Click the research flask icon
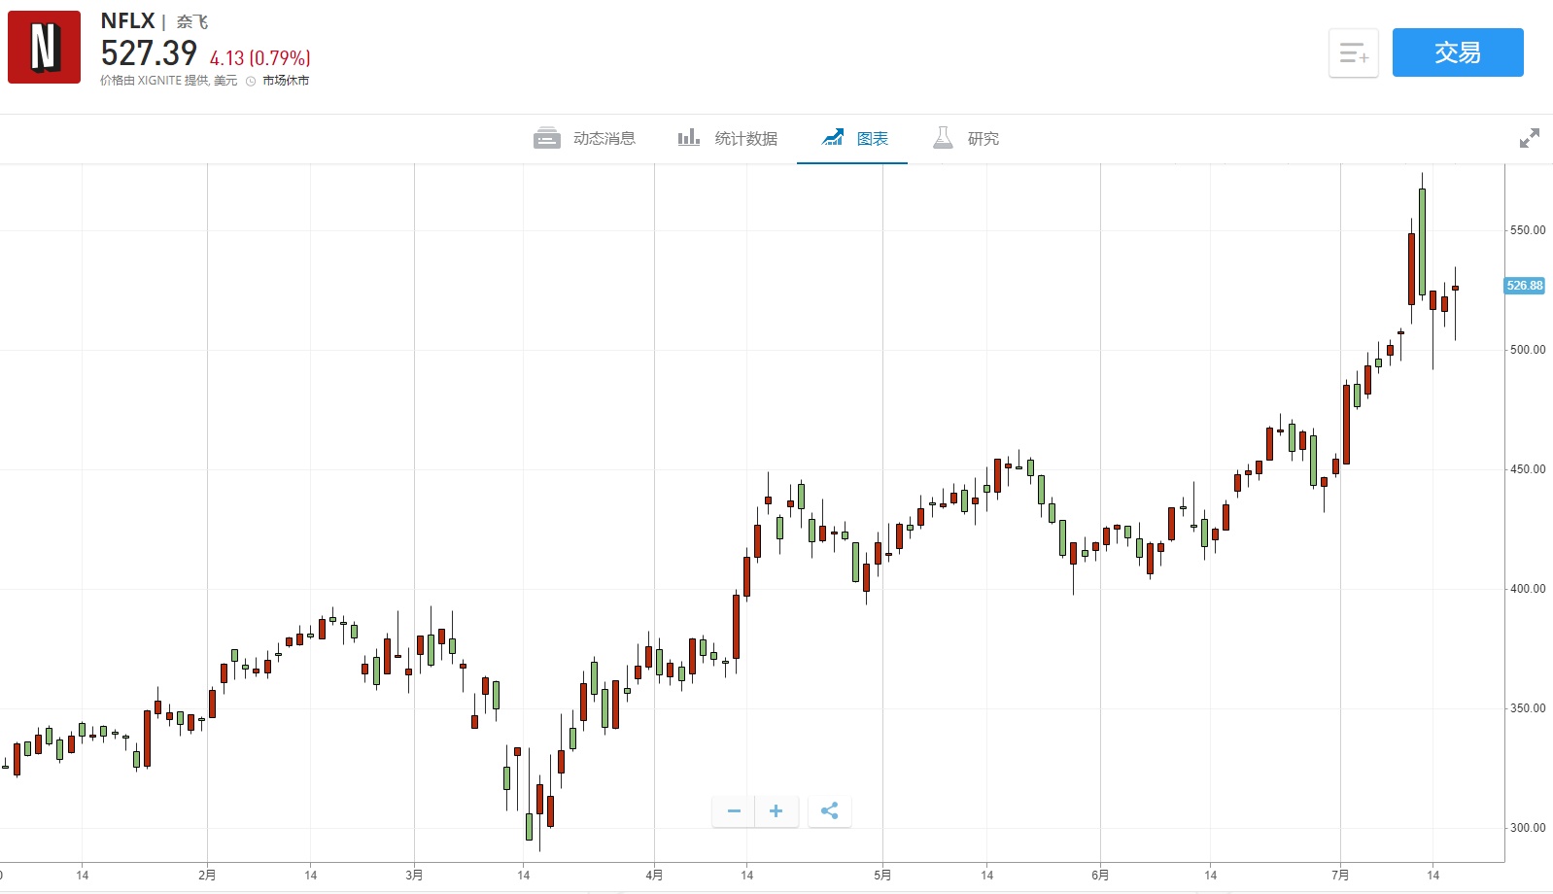The width and height of the screenshot is (1553, 894). click(x=943, y=138)
